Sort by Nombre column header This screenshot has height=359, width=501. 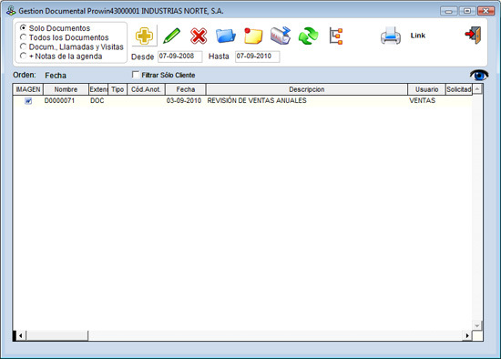(x=66, y=89)
